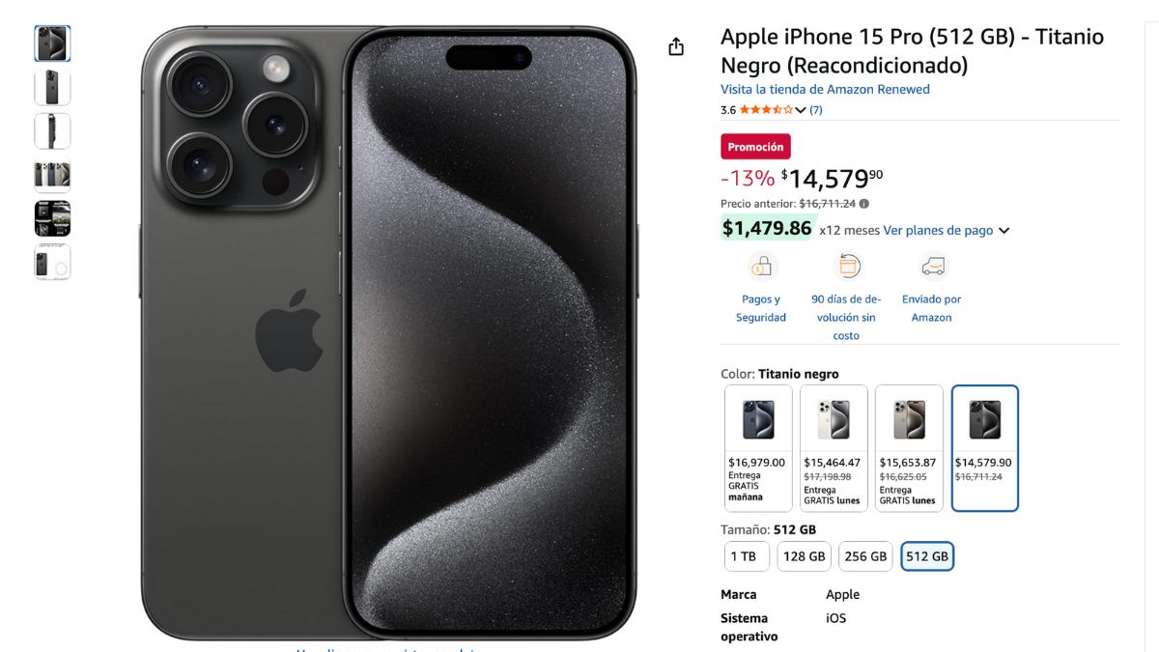1159x652 pixels.
Task: Choose the 256 GB size option
Action: tap(865, 556)
